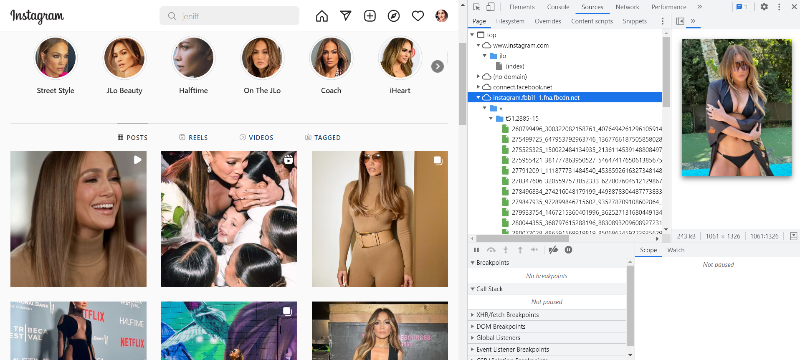The width and height of the screenshot is (800, 360).
Task: Collapse the jlo folder
Action: [x=485, y=56]
